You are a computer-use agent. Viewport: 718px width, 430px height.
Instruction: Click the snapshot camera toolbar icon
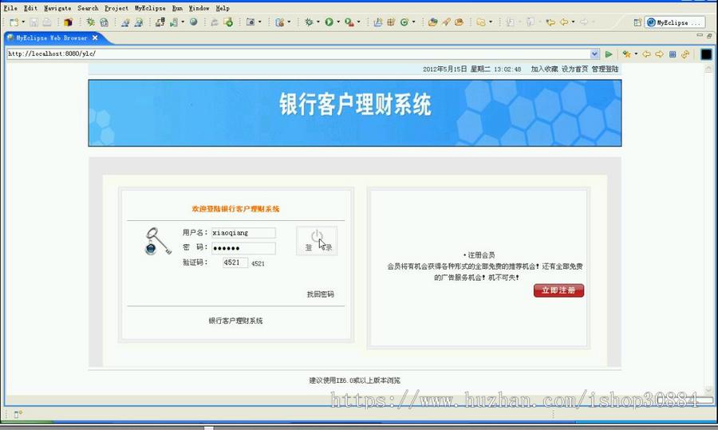(250, 22)
